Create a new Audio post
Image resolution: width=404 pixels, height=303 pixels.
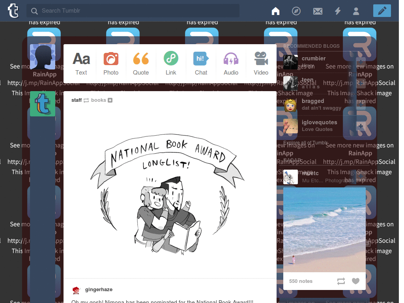pyautogui.click(x=231, y=64)
